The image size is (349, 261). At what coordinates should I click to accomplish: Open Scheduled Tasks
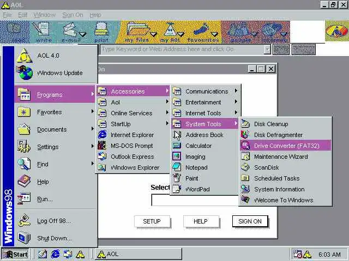tap(286, 178)
